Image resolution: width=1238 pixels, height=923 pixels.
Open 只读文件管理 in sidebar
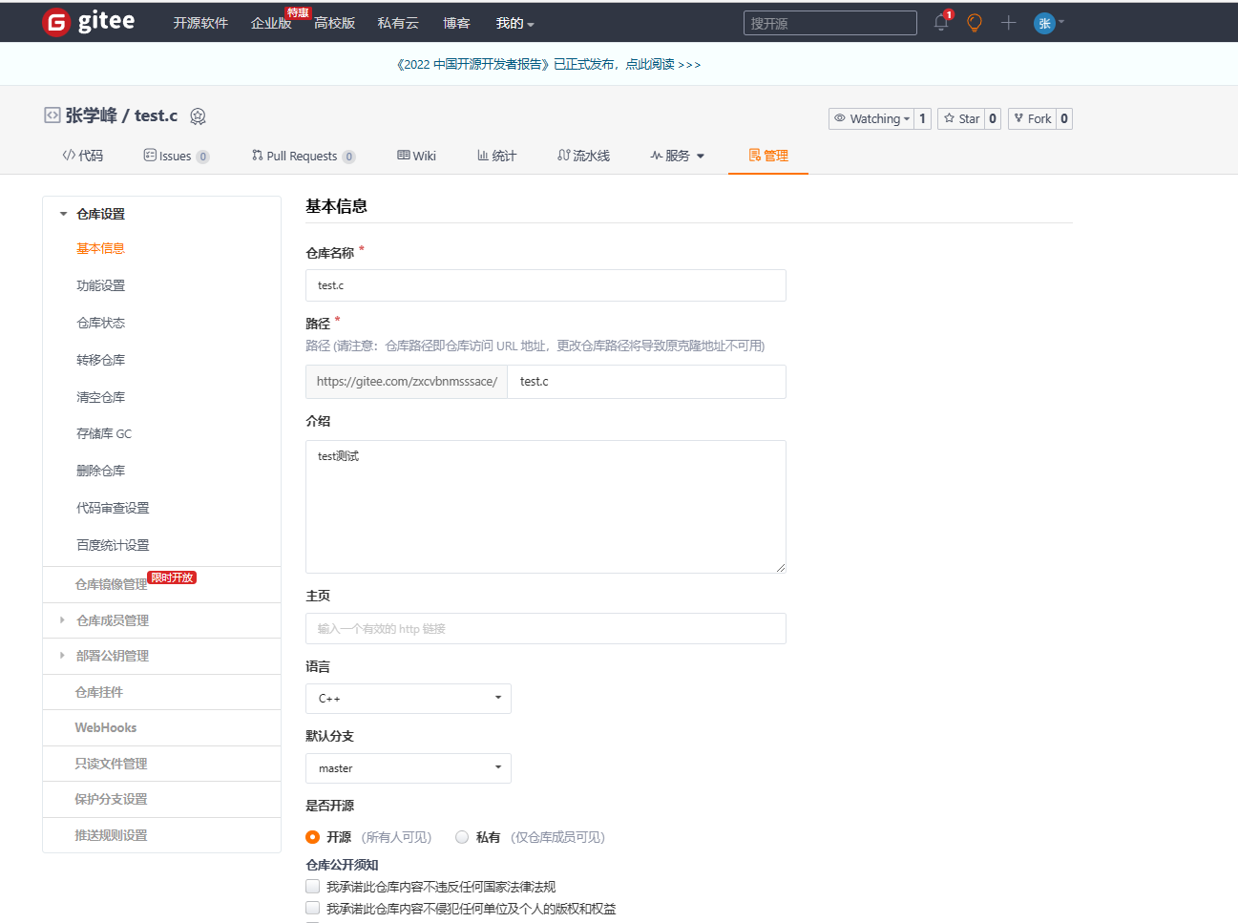[111, 764]
